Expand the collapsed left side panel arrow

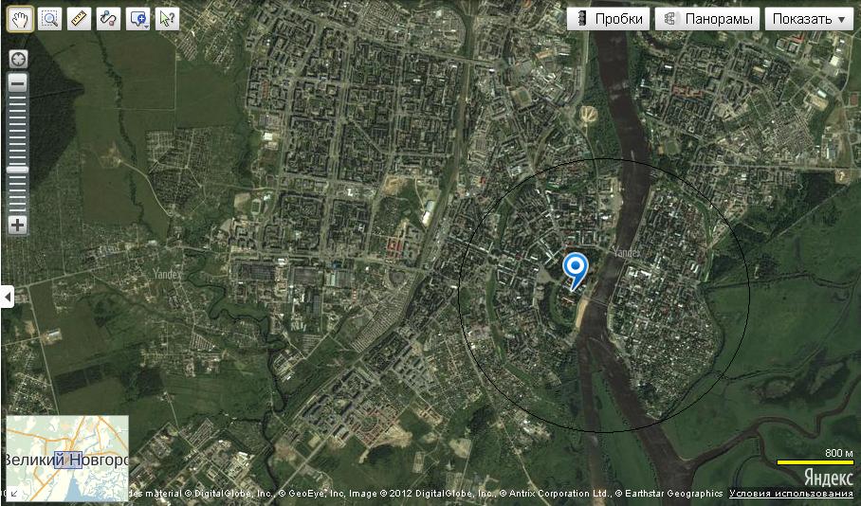(8, 297)
